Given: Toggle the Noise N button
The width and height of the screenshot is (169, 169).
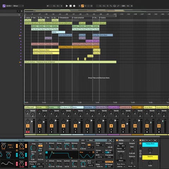Looking at the screenshot, I should pos(17,164).
